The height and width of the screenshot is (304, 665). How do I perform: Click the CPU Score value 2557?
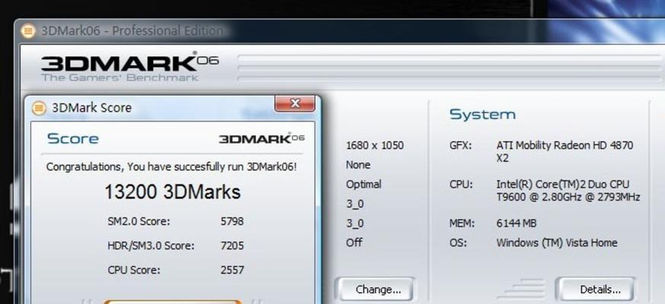pos(232,270)
